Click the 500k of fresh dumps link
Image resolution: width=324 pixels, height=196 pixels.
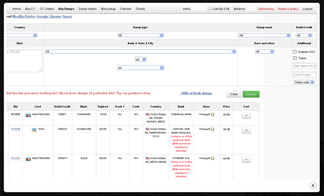[196, 93]
